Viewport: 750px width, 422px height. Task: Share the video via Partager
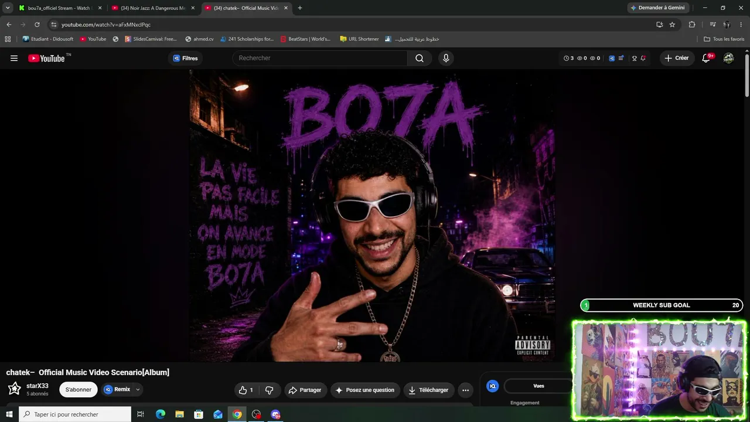[305, 390]
